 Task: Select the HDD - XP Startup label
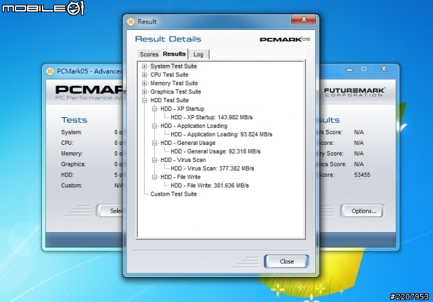(x=182, y=109)
